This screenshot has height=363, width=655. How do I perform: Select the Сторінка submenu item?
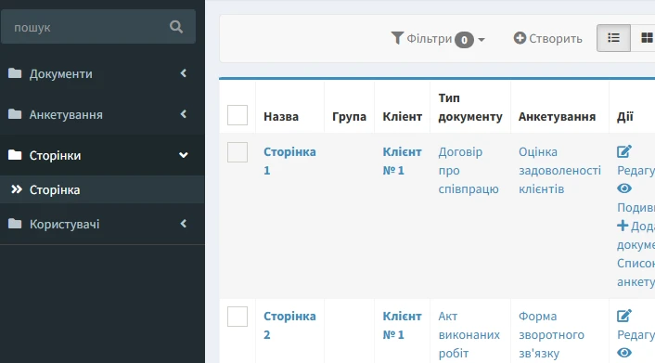click(x=102, y=189)
